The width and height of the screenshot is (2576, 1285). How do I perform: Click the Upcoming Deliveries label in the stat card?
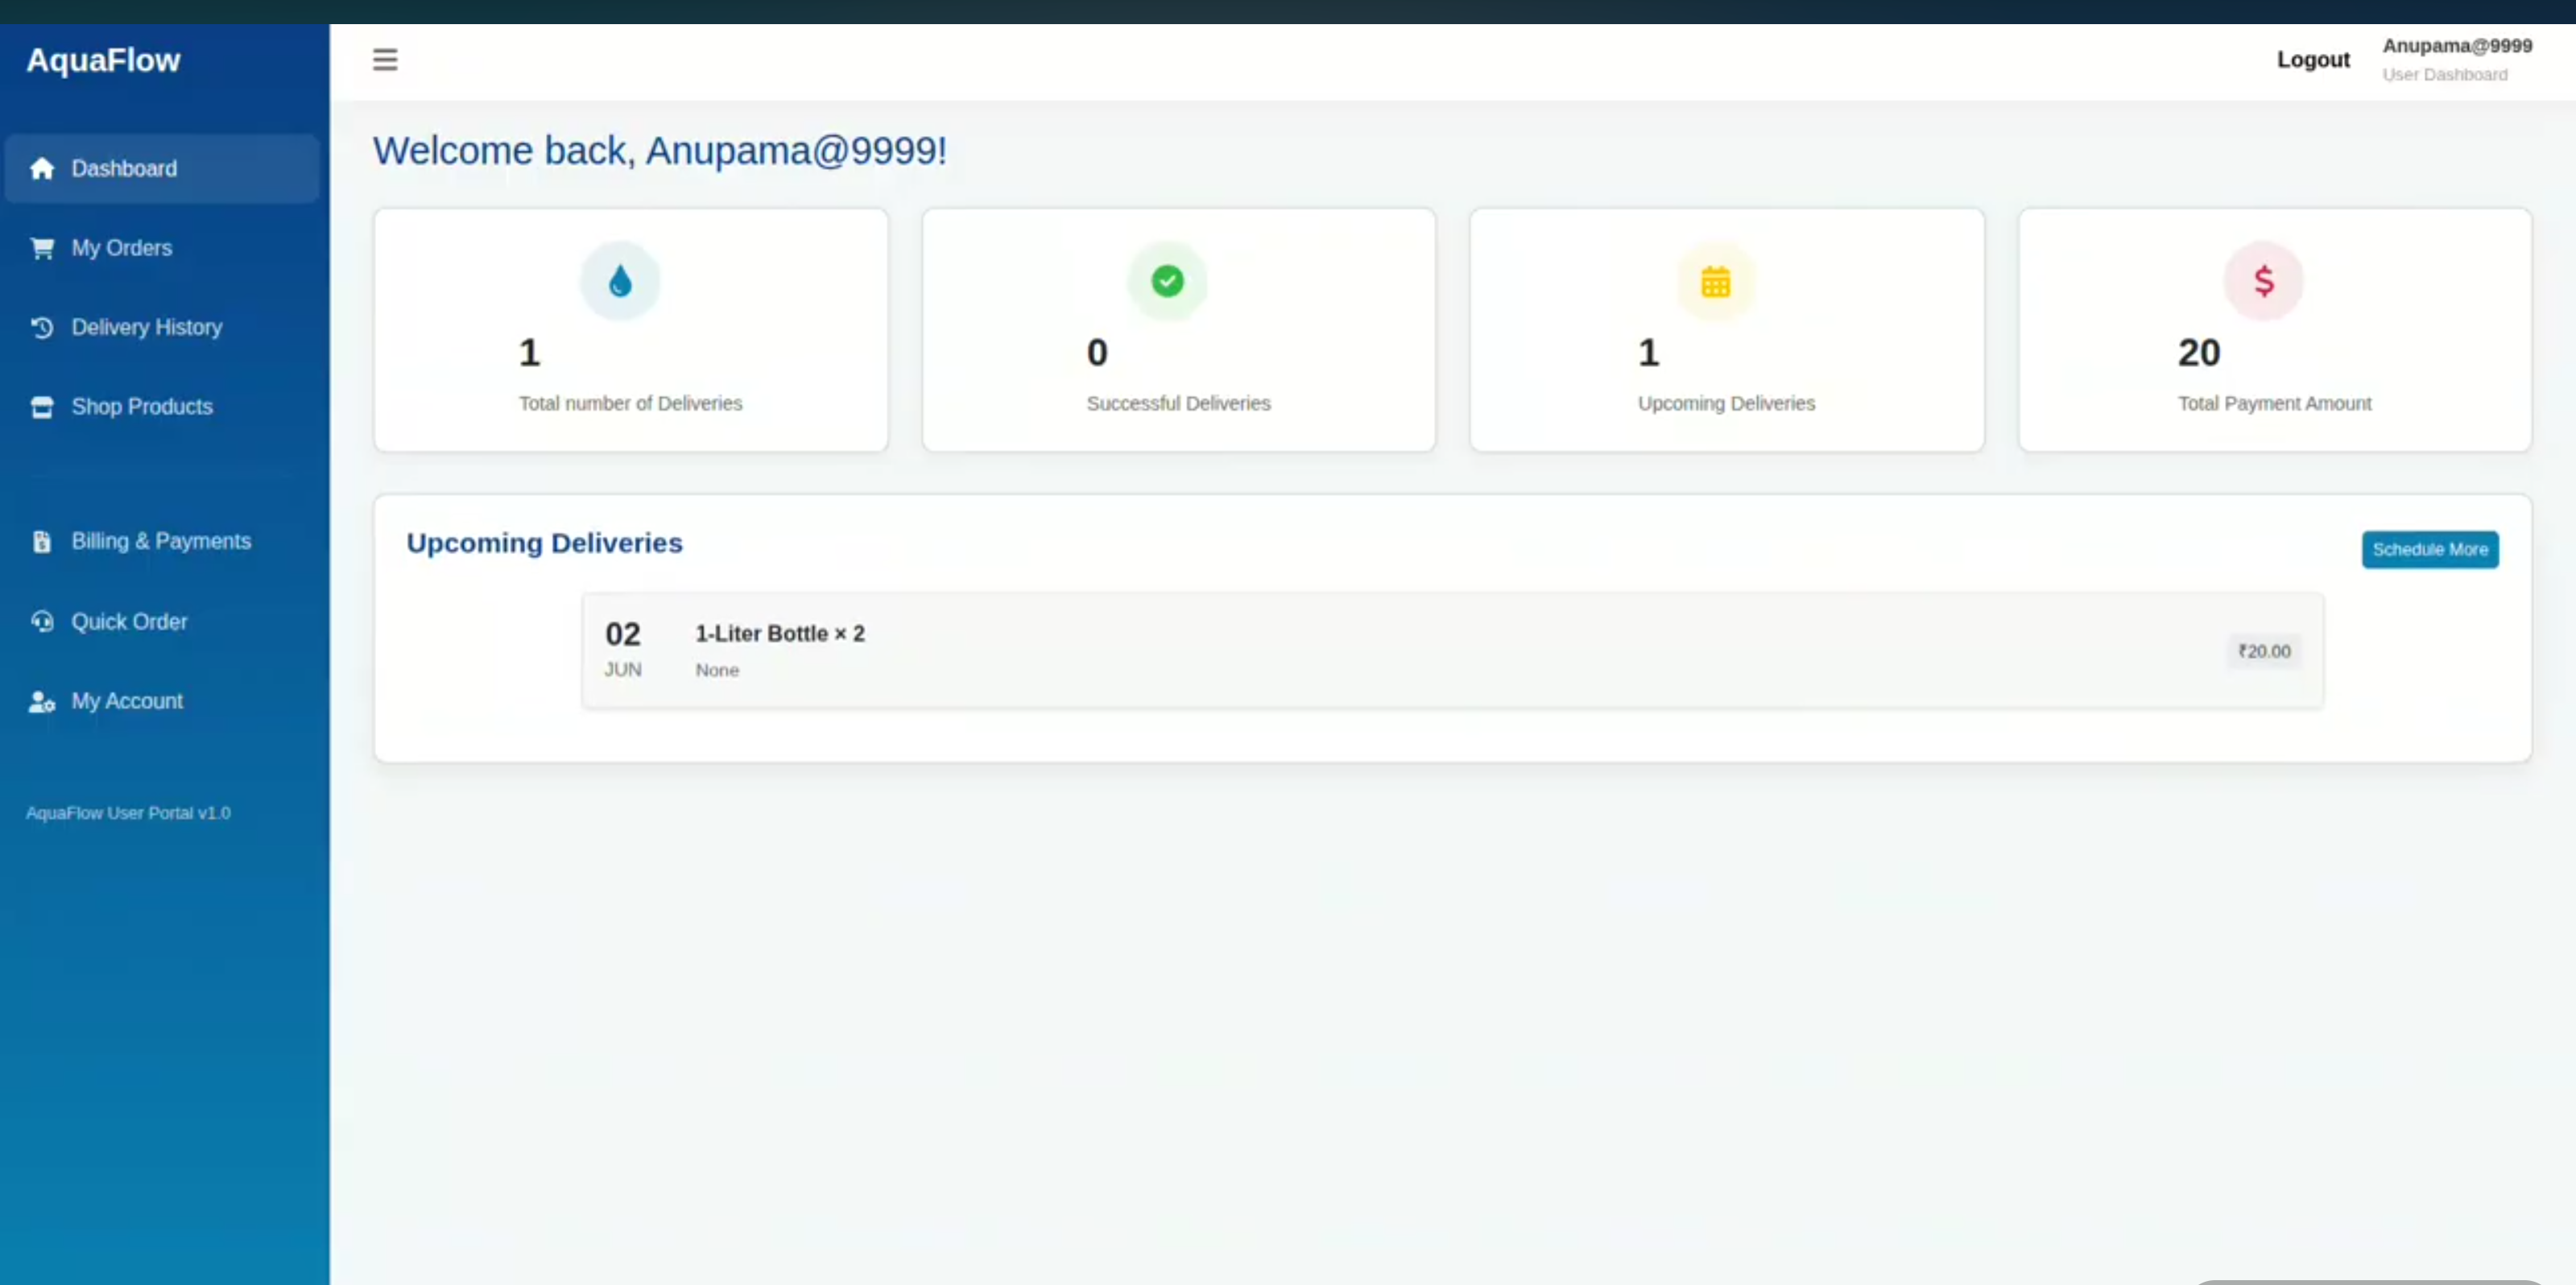(x=1726, y=403)
